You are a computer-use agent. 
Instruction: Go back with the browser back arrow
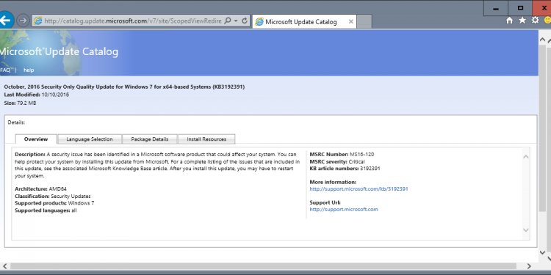(5, 21)
